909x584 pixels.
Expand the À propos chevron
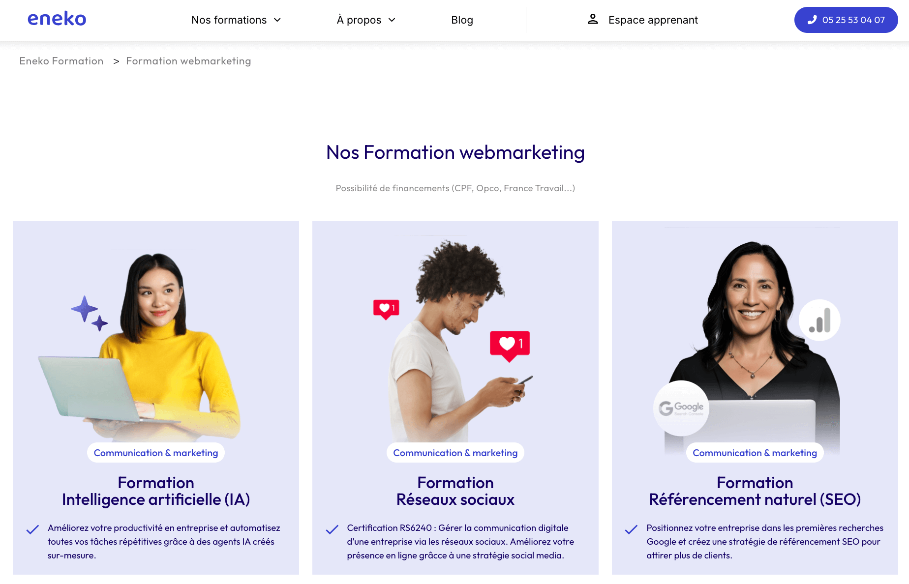click(x=392, y=20)
